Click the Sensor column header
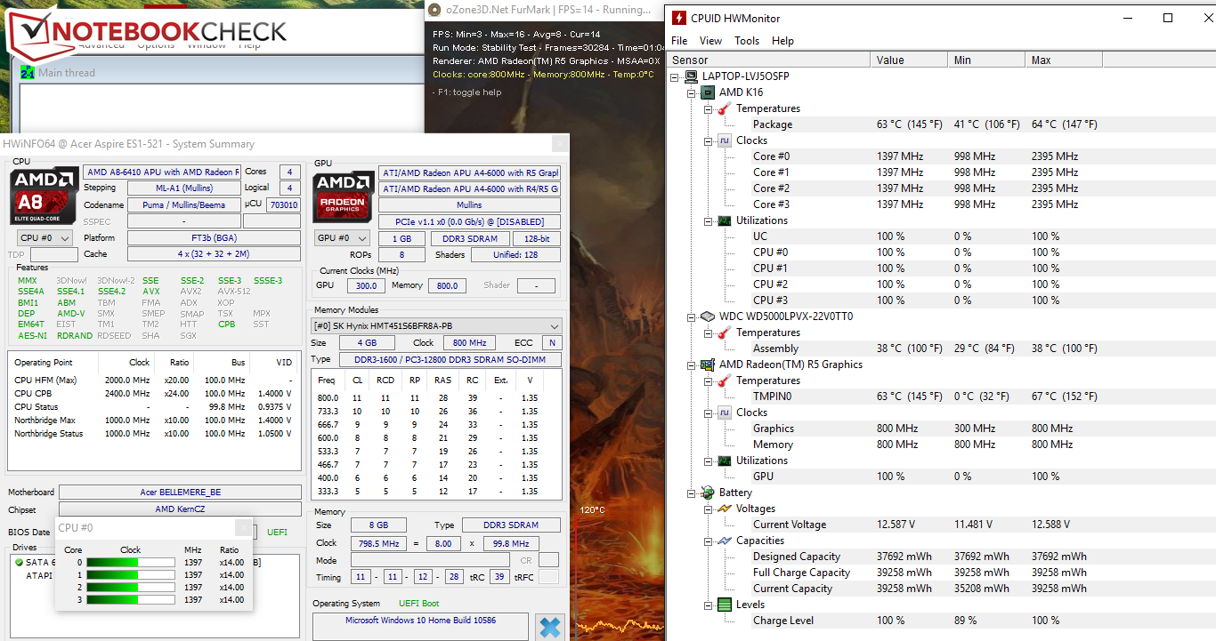This screenshot has width=1216, height=641. 768,60
